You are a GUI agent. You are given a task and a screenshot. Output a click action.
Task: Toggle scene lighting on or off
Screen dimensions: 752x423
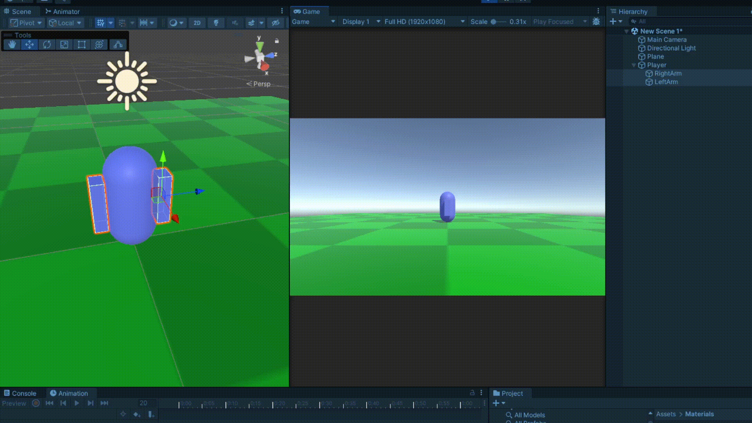coord(216,23)
